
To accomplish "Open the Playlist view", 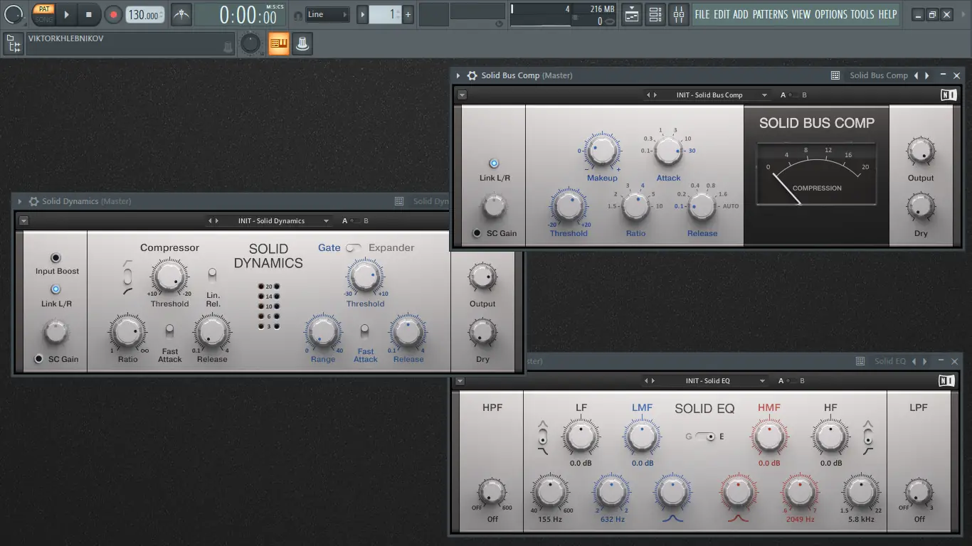I will tap(631, 14).
